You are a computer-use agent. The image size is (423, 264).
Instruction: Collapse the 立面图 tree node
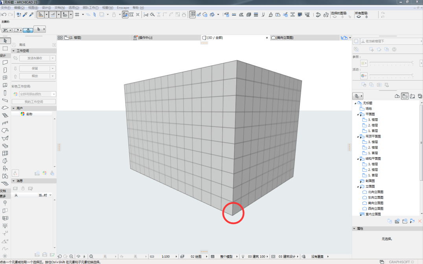(x=358, y=187)
